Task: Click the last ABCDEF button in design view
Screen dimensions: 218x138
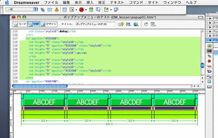Action: click(x=175, y=102)
